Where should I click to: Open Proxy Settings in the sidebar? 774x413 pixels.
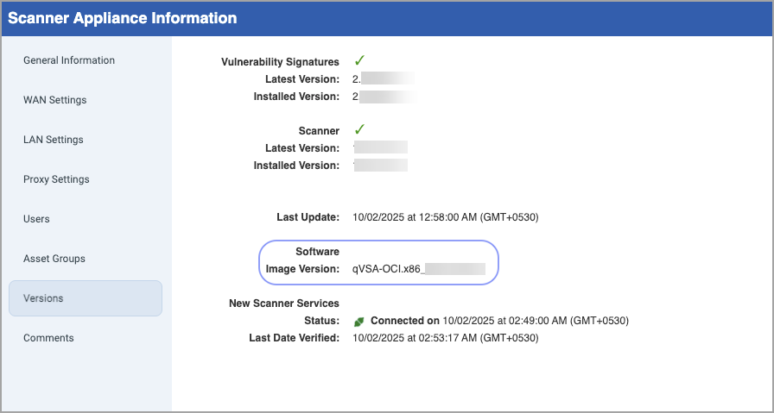(56, 179)
